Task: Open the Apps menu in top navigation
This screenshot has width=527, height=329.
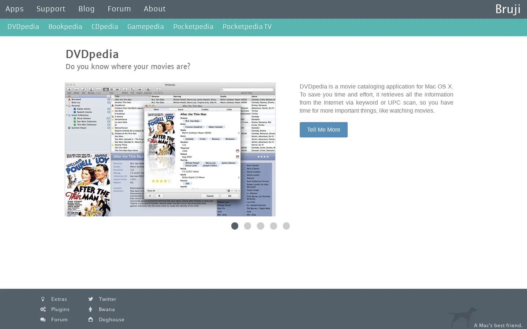Action: click(15, 9)
